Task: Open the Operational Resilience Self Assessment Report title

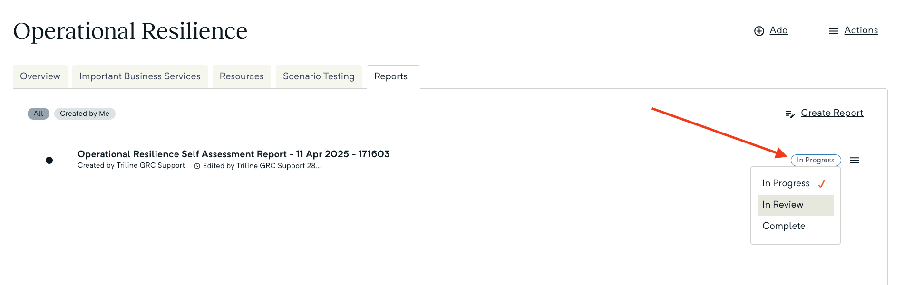Action: [233, 154]
